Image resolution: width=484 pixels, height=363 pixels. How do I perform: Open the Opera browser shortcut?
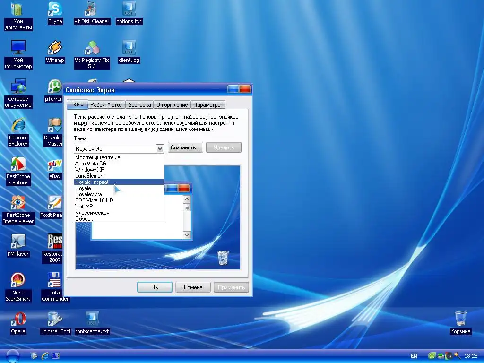tap(18, 323)
